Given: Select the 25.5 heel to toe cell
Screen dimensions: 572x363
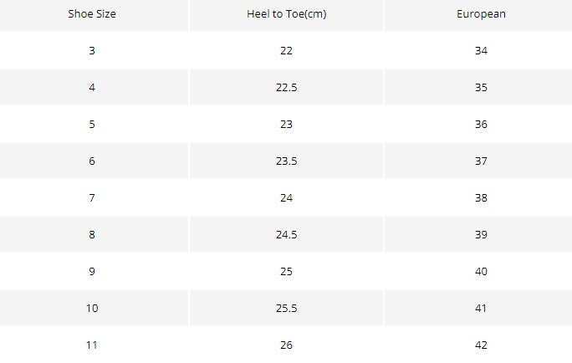Looking at the screenshot, I should [x=286, y=308].
